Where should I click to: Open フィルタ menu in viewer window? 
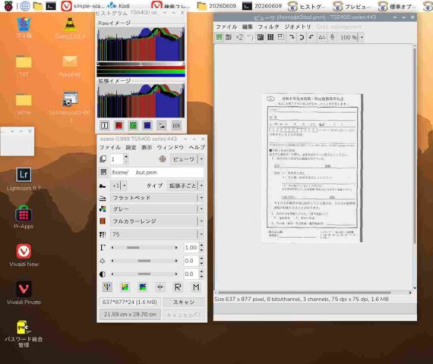[268, 27]
